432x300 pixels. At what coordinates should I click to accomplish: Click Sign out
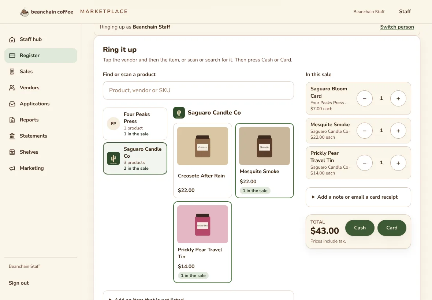(19, 283)
